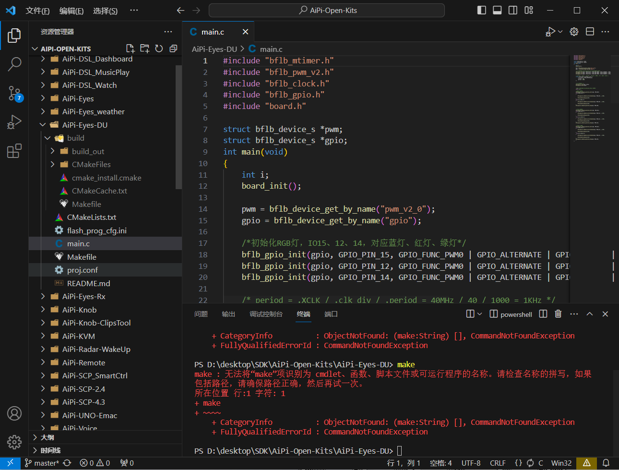Go back using the title bar arrow

pos(180,10)
